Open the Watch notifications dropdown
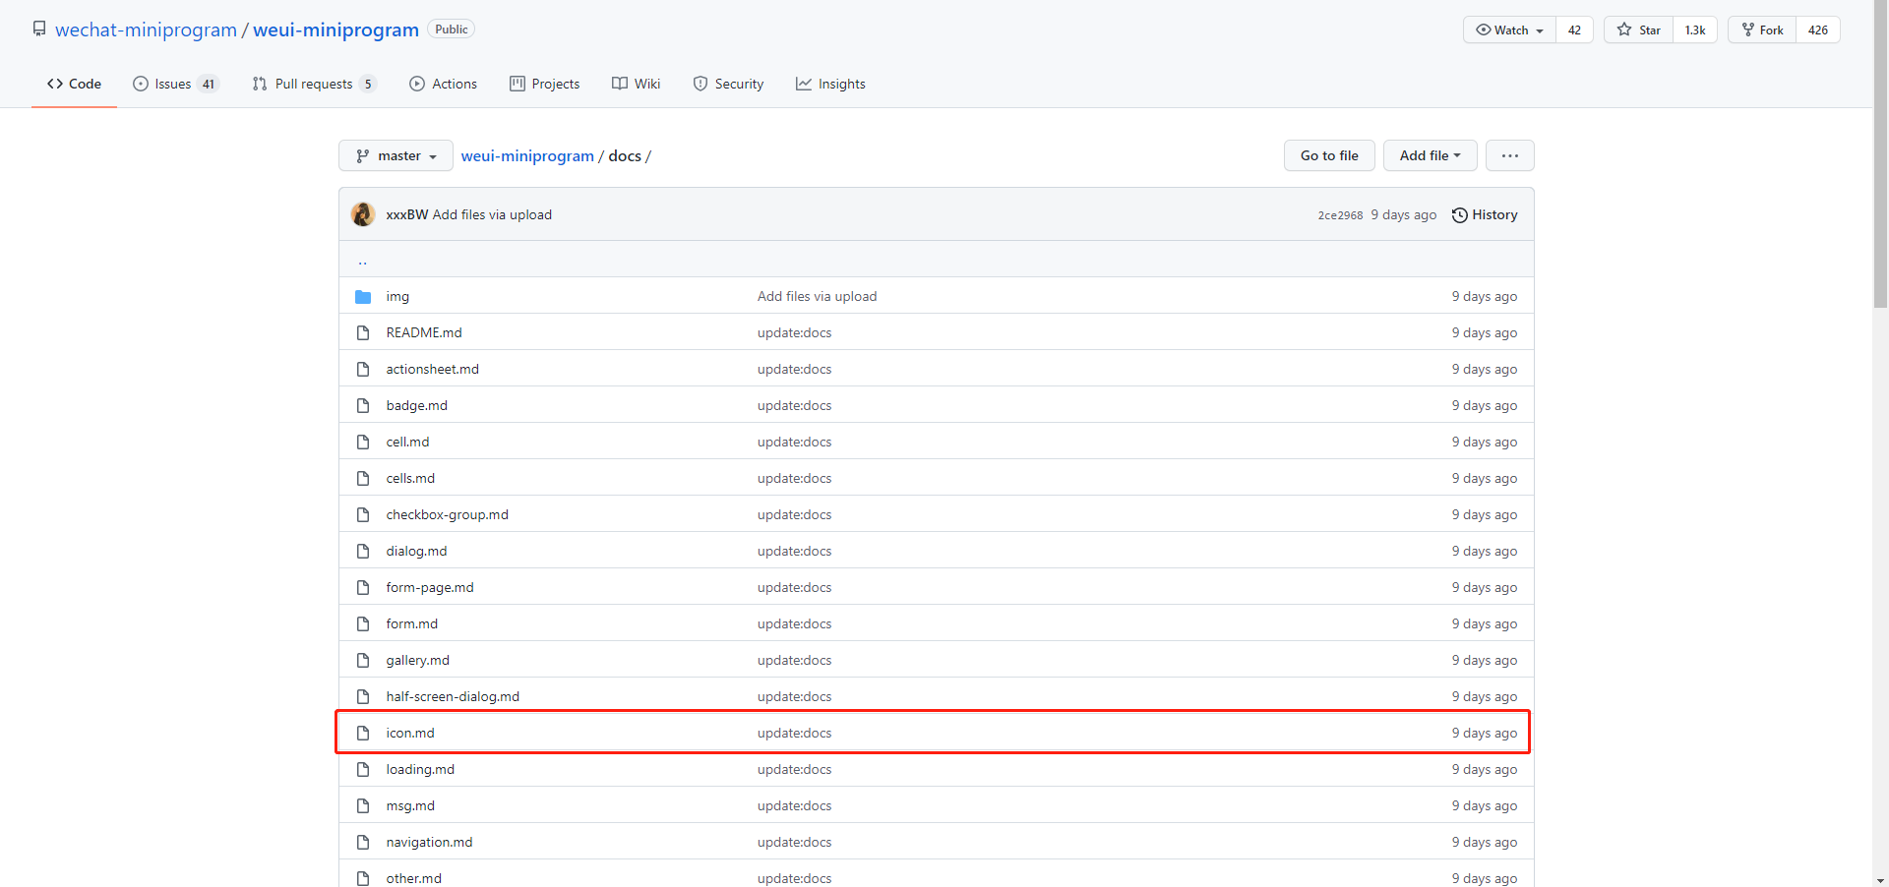Image resolution: width=1889 pixels, height=887 pixels. (1509, 30)
